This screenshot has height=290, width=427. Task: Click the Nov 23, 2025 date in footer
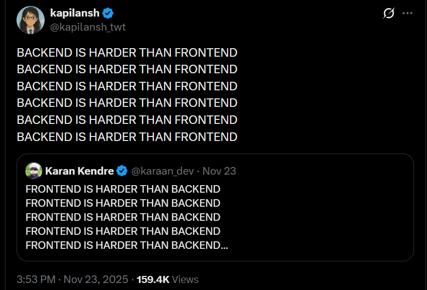click(94, 279)
